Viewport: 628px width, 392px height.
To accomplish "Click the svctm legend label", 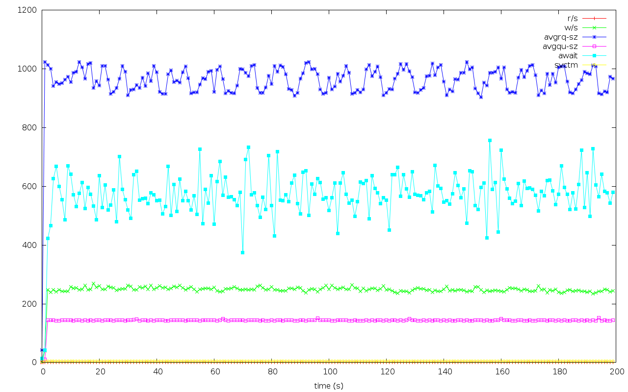I will [566, 65].
